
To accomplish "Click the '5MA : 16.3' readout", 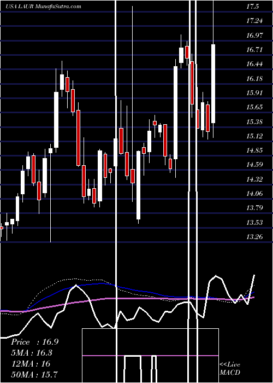I will click(32, 353).
